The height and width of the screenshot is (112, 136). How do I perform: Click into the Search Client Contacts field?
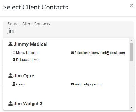[68, 30]
